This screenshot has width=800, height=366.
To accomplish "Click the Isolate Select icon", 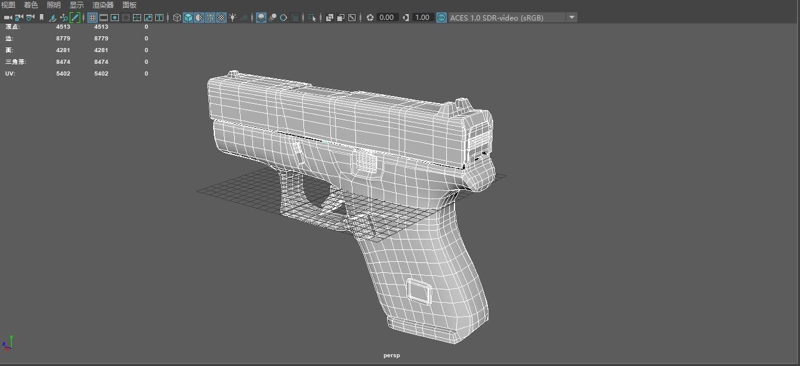I will [x=312, y=18].
